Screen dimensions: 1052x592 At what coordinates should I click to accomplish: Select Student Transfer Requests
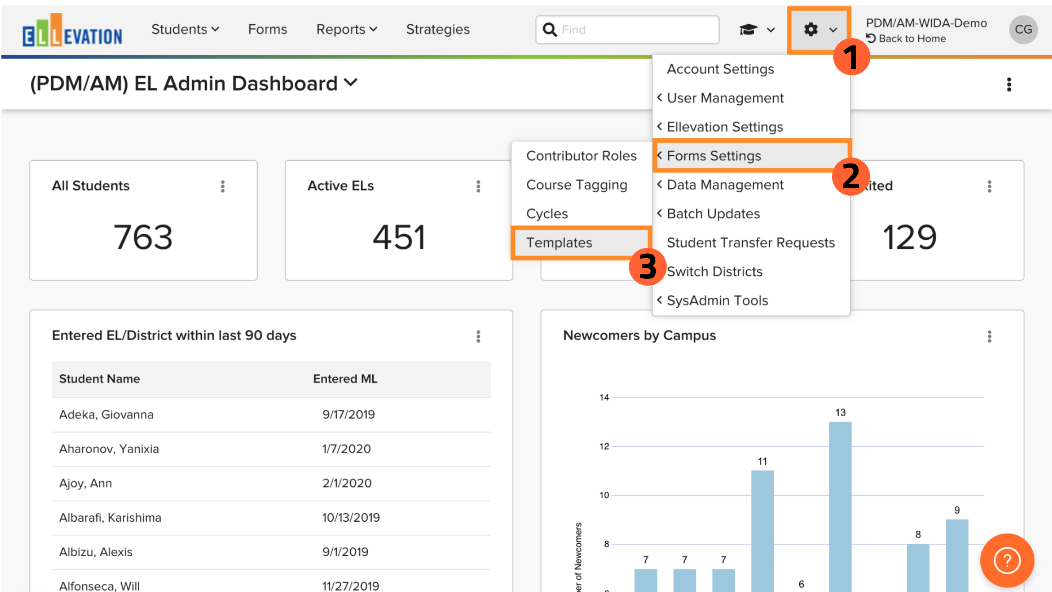[751, 242]
